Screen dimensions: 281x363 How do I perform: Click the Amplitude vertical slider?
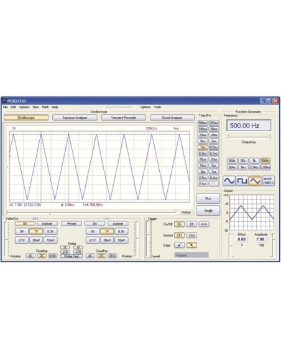point(273,246)
